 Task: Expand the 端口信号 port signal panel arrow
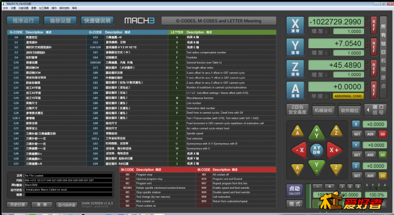(368, 110)
